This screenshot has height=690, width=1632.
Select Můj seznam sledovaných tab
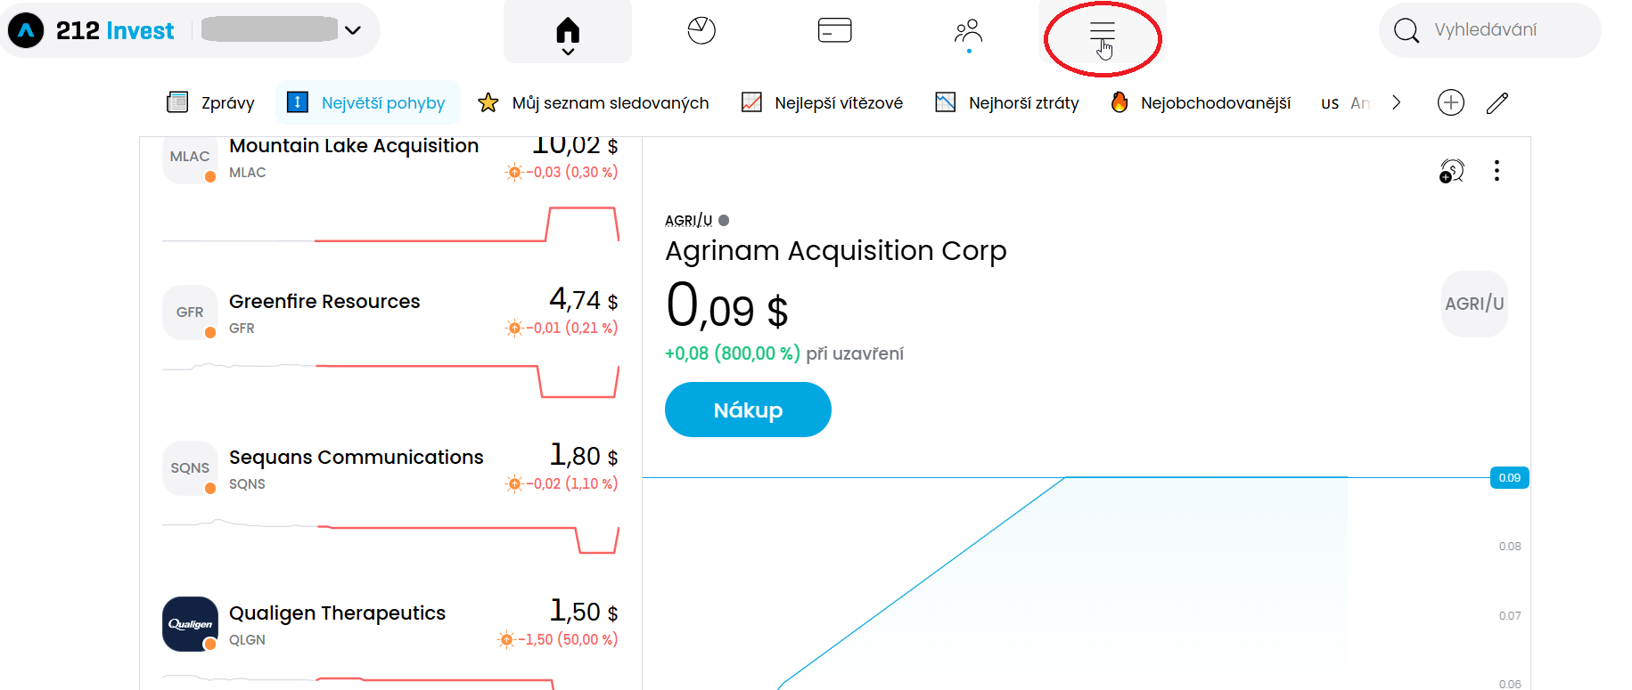pos(594,103)
